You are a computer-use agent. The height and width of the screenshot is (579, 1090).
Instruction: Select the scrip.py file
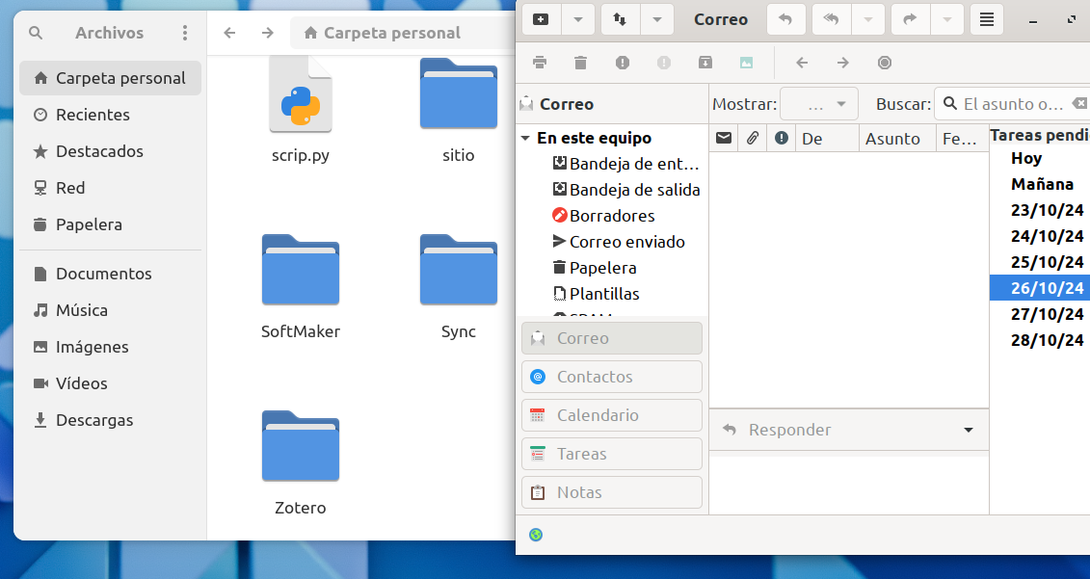[x=301, y=108]
